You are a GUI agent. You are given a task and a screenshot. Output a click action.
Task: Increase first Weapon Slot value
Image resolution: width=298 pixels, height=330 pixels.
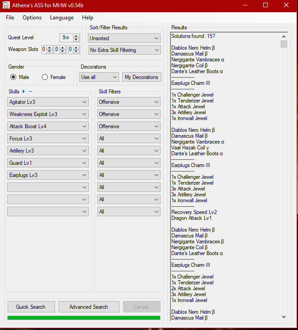(50, 48)
